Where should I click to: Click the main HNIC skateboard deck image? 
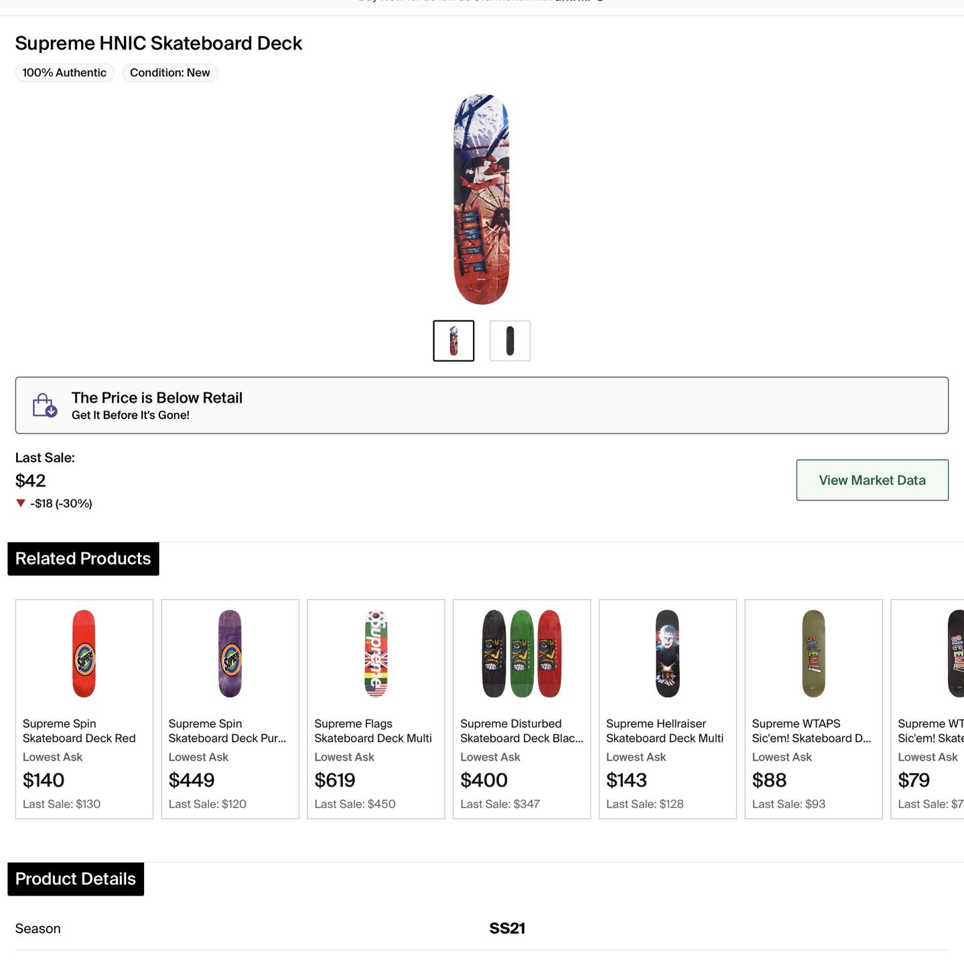482,200
